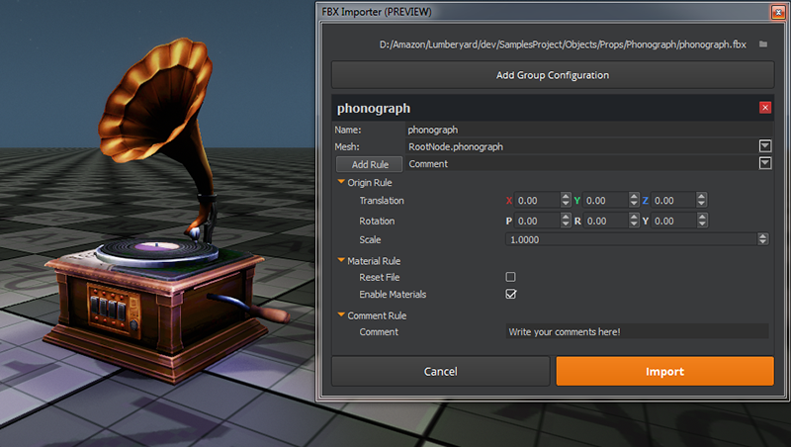The width and height of the screenshot is (791, 447).
Task: Open the Mesh dropdown arrow
Action: click(764, 146)
